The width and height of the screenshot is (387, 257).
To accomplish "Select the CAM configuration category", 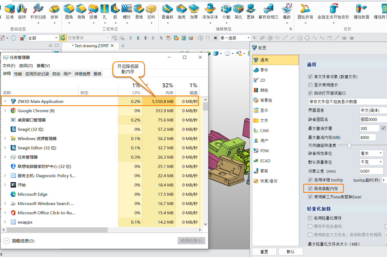I will click(x=275, y=130).
